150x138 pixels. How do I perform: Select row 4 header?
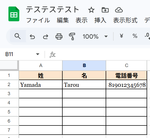(x=9, y=103)
